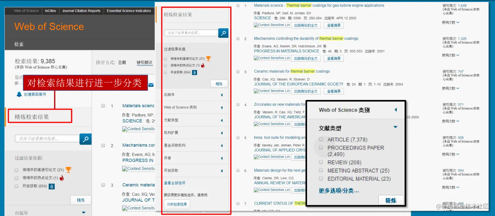Open the 检索 navigation item
This screenshot has width=495, height=216.
[x=19, y=44]
